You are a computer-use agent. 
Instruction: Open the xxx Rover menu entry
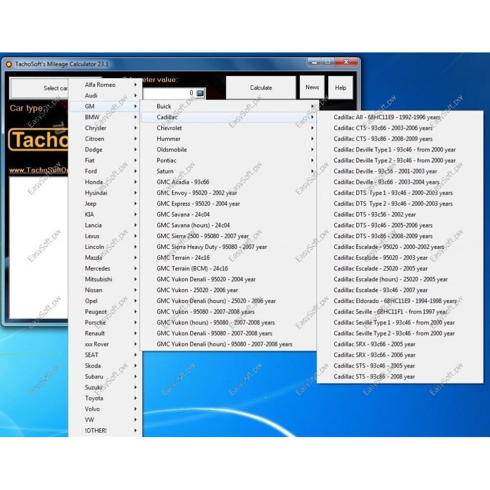105,344
